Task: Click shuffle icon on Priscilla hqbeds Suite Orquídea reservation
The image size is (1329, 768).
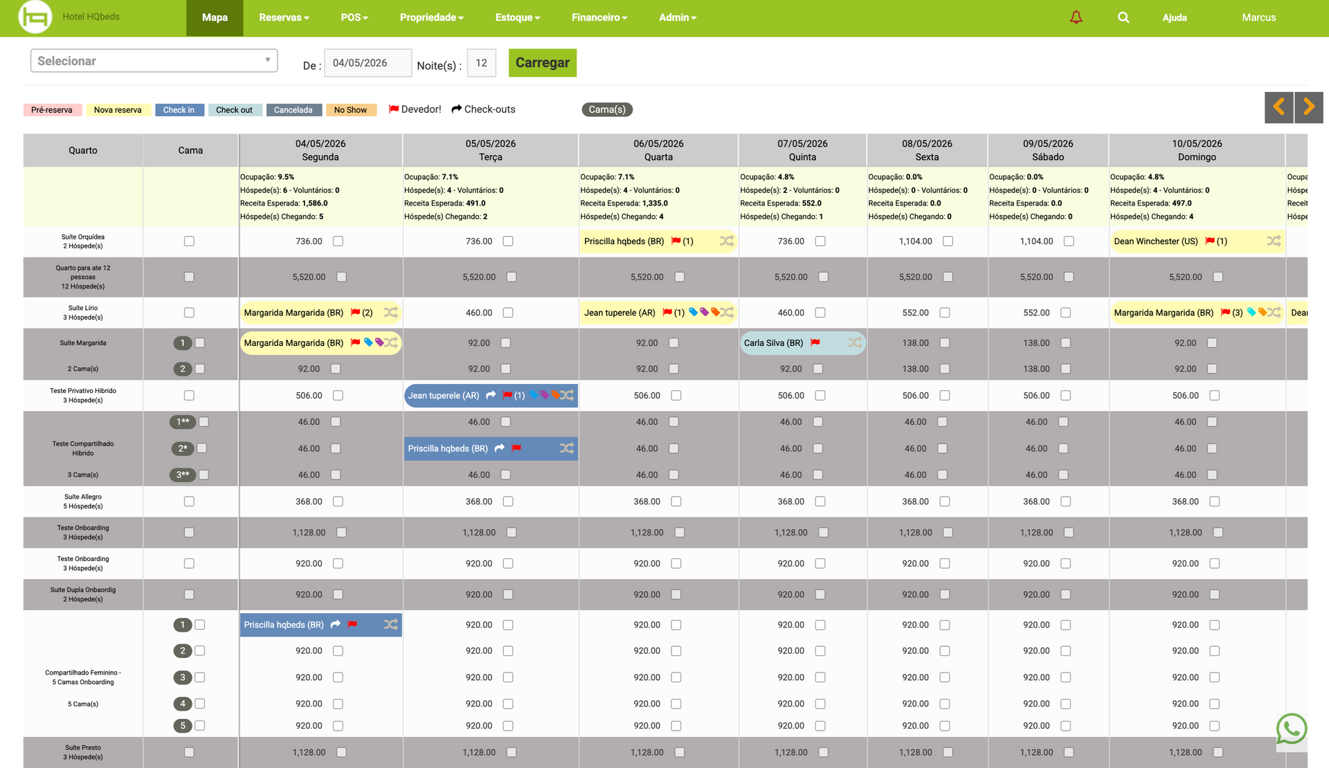Action: point(726,241)
